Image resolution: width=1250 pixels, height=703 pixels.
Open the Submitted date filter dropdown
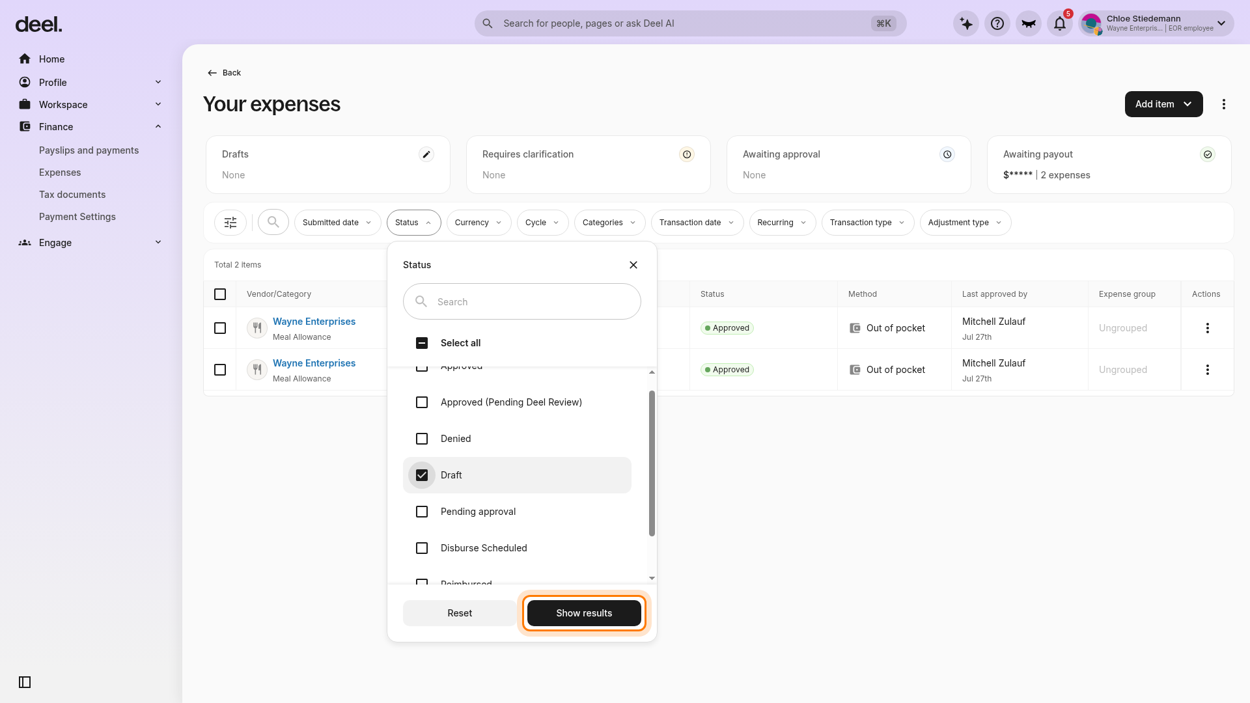(337, 223)
